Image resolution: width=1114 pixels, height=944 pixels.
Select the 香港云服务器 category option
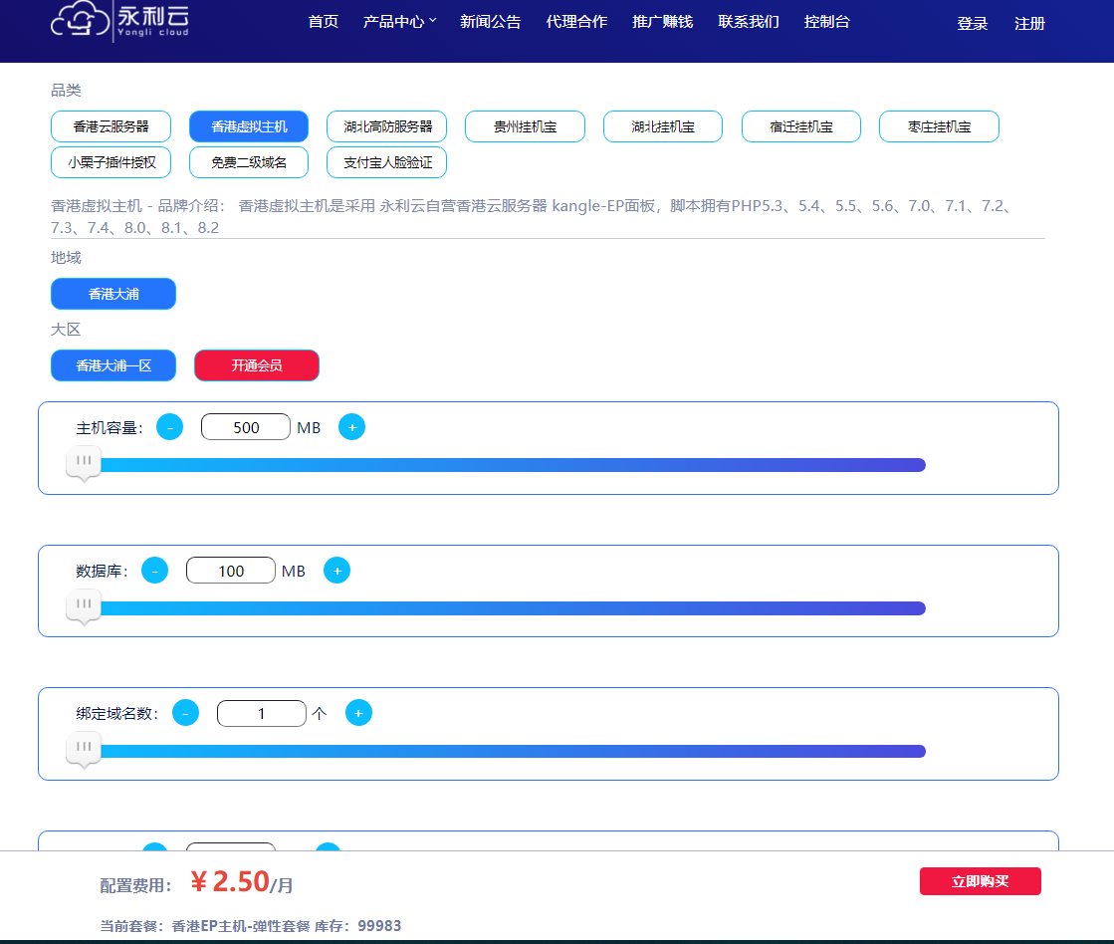[x=111, y=126]
